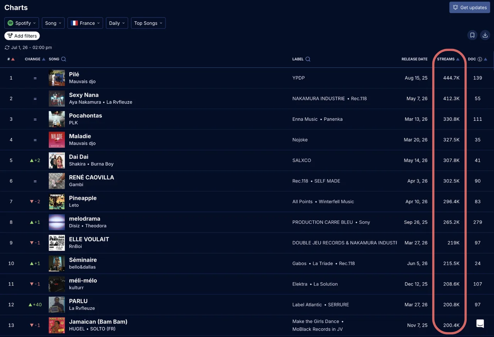Open the song title ELLE VOULAIT

tap(89, 239)
